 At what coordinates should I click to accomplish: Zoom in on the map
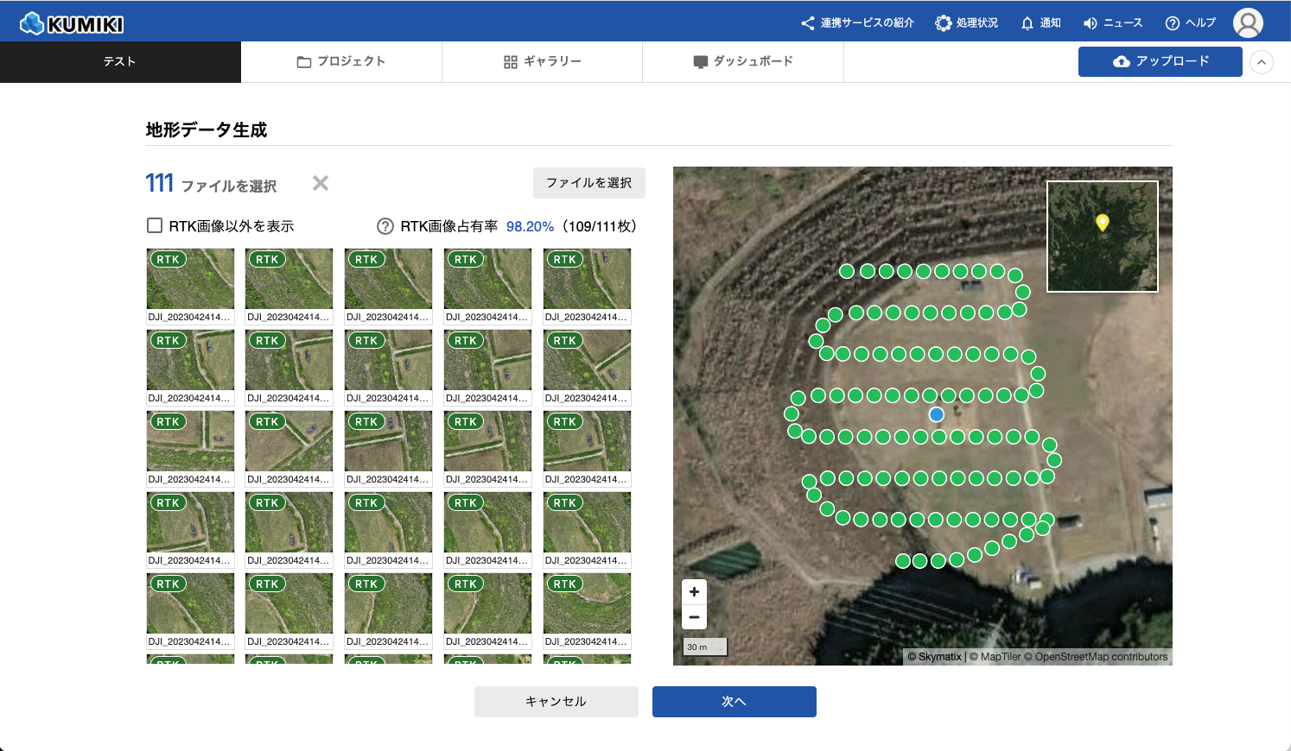(x=694, y=592)
